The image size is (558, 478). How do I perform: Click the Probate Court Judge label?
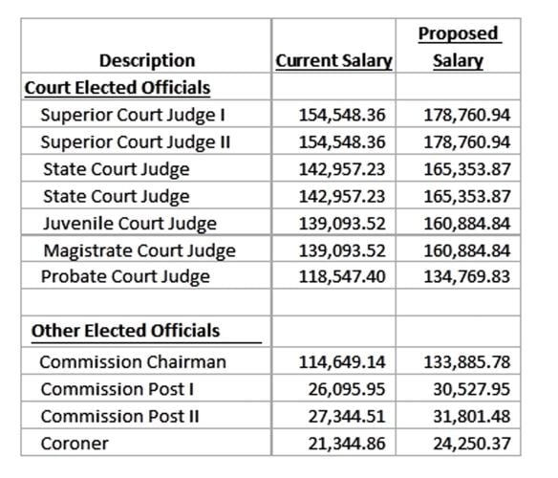click(x=125, y=277)
